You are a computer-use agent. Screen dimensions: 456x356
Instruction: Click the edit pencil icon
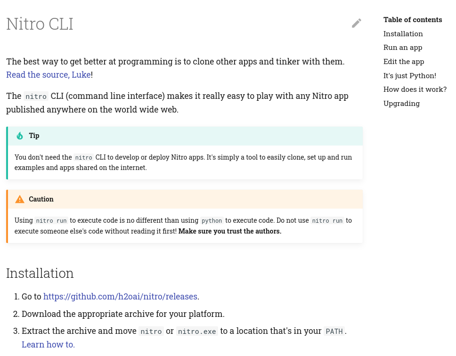pos(357,23)
